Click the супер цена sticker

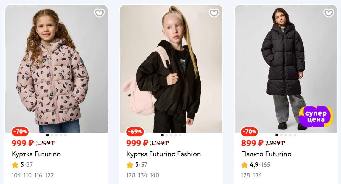[316, 116]
